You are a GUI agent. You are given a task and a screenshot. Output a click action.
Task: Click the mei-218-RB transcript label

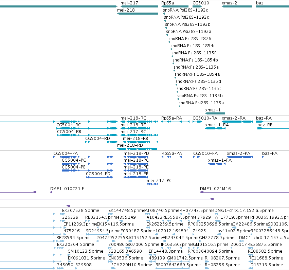pos(136,139)
